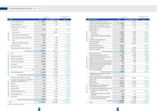Click 'Trade accounts and contract assets' label
Viewport: 157px width, 111px height.
tap(21, 35)
